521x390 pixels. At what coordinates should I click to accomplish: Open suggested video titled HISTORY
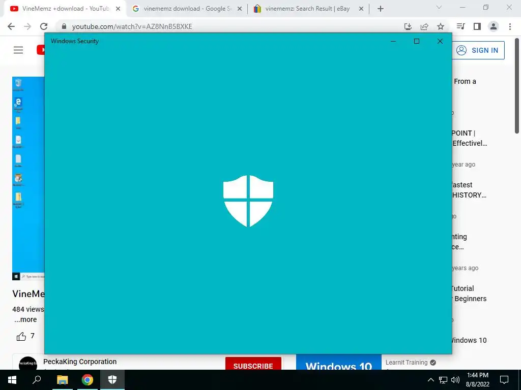coord(469,190)
